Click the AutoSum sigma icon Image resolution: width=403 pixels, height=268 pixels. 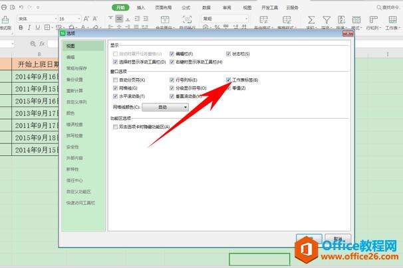(x=311, y=19)
